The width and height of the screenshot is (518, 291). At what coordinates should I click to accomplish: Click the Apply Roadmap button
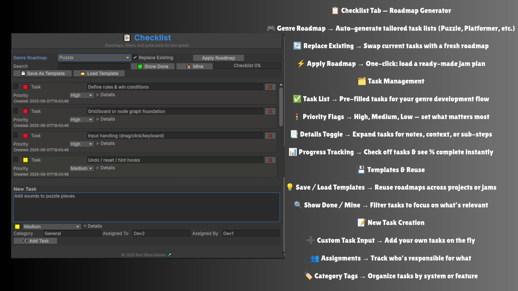coord(218,58)
